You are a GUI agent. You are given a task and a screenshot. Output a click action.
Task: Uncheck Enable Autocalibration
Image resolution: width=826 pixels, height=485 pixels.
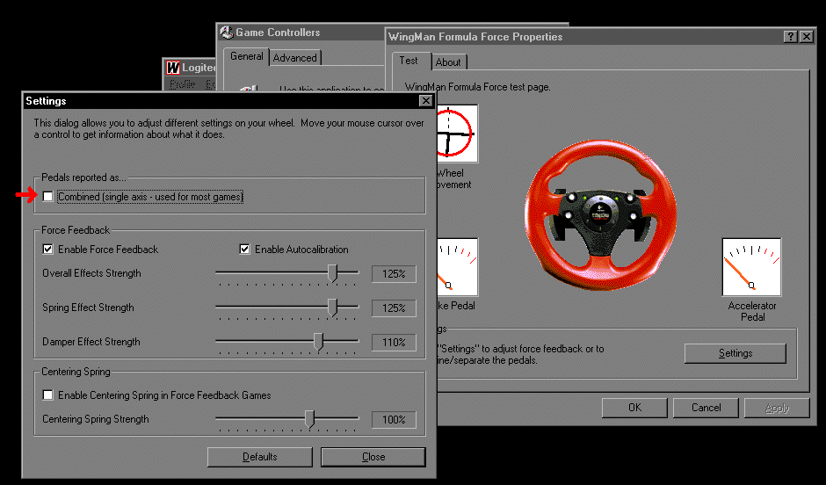click(x=244, y=249)
